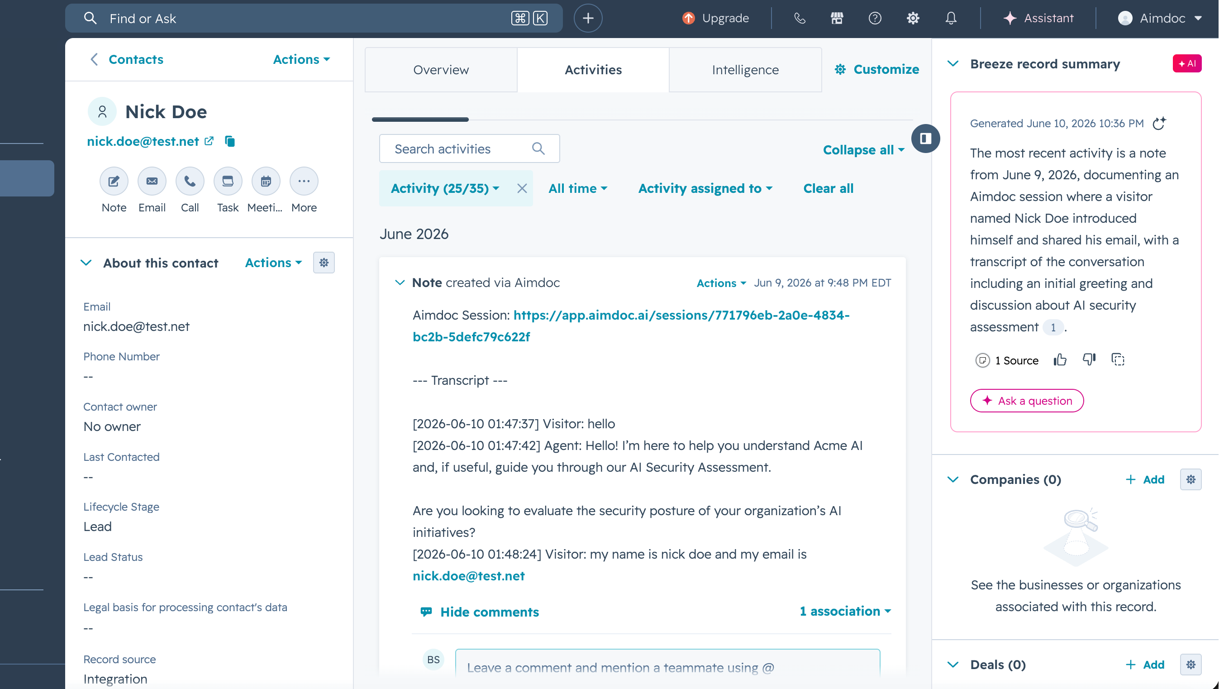Viewport: 1224px width, 689px height.
Task: Remove the Activity filter with X
Action: click(522, 188)
